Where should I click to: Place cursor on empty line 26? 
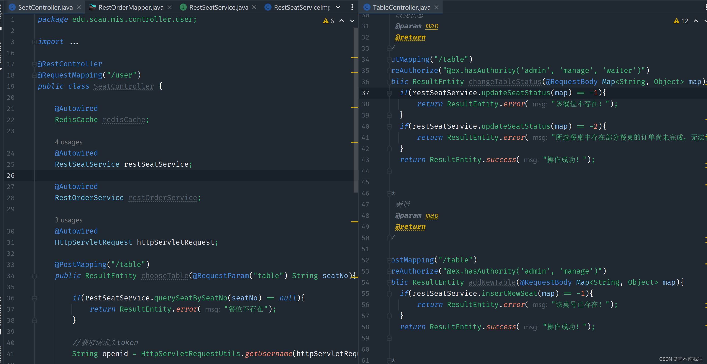(165, 176)
